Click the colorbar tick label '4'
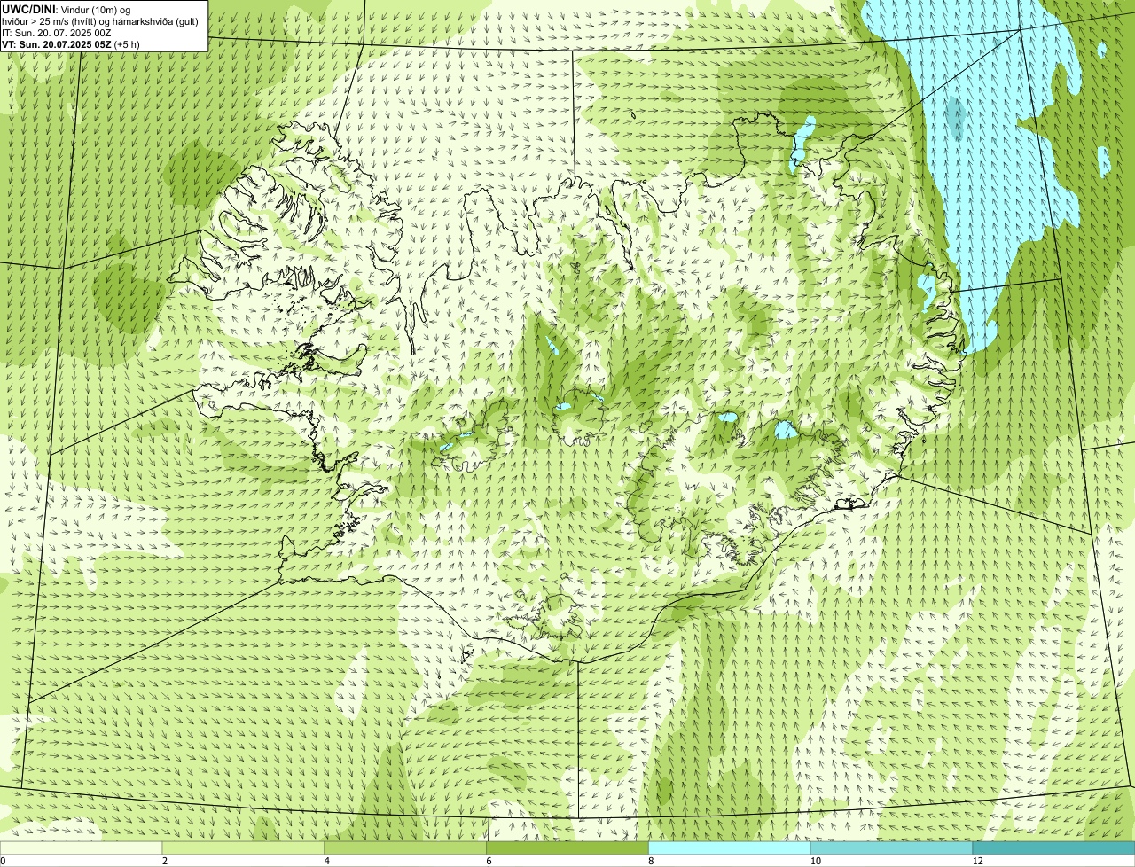 (x=327, y=861)
